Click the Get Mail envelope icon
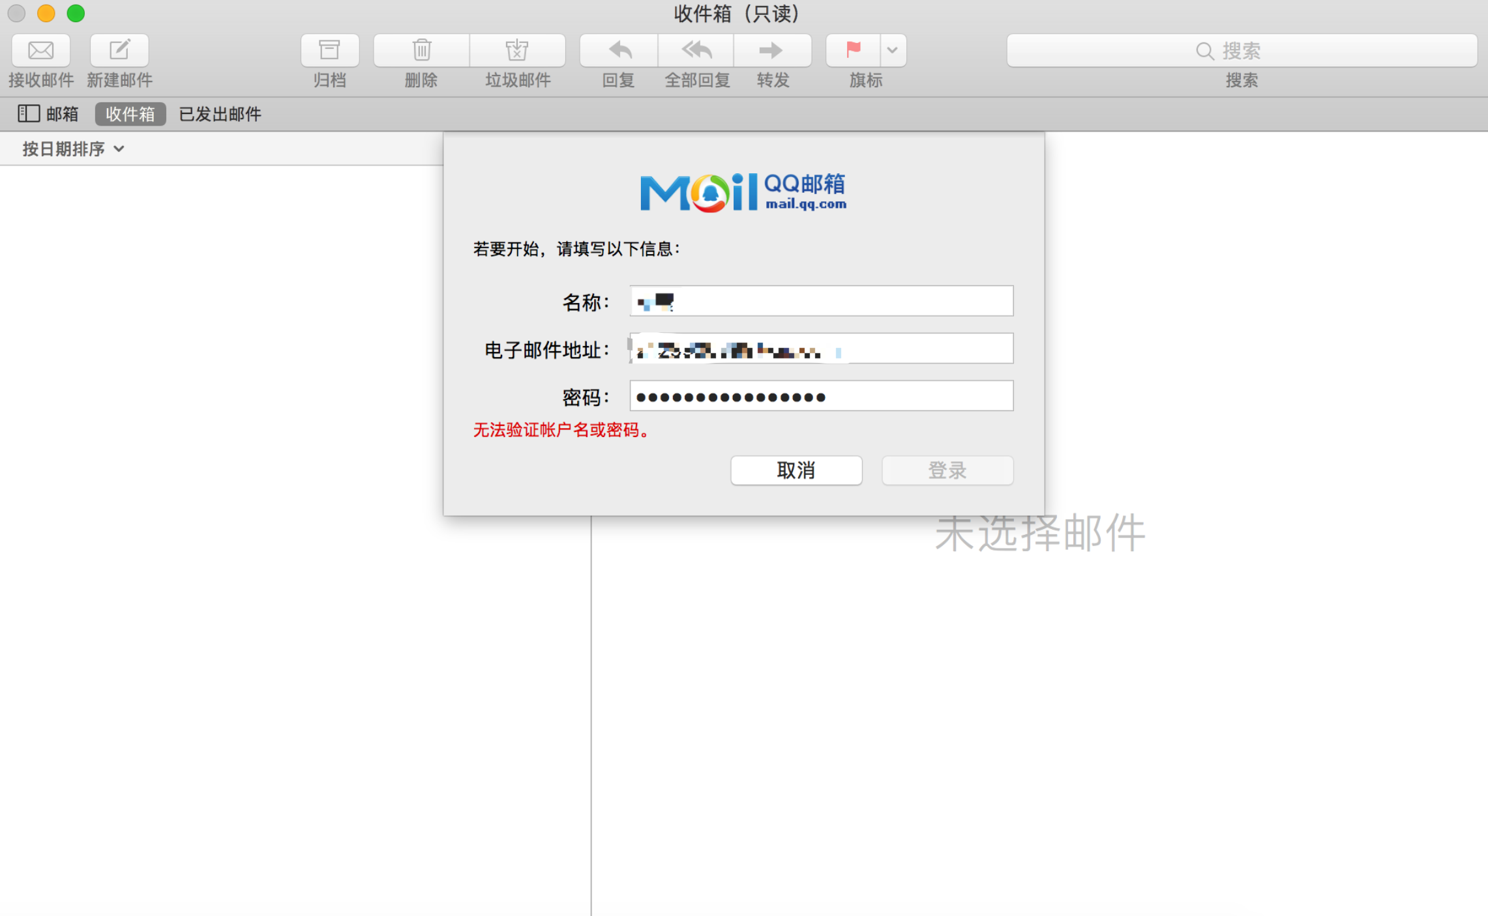1488x916 pixels. click(x=40, y=50)
